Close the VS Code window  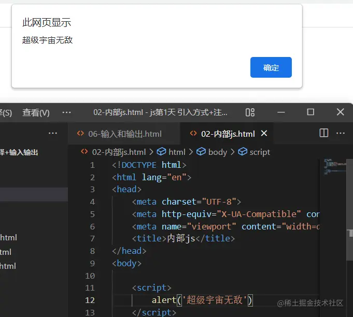[341, 112]
